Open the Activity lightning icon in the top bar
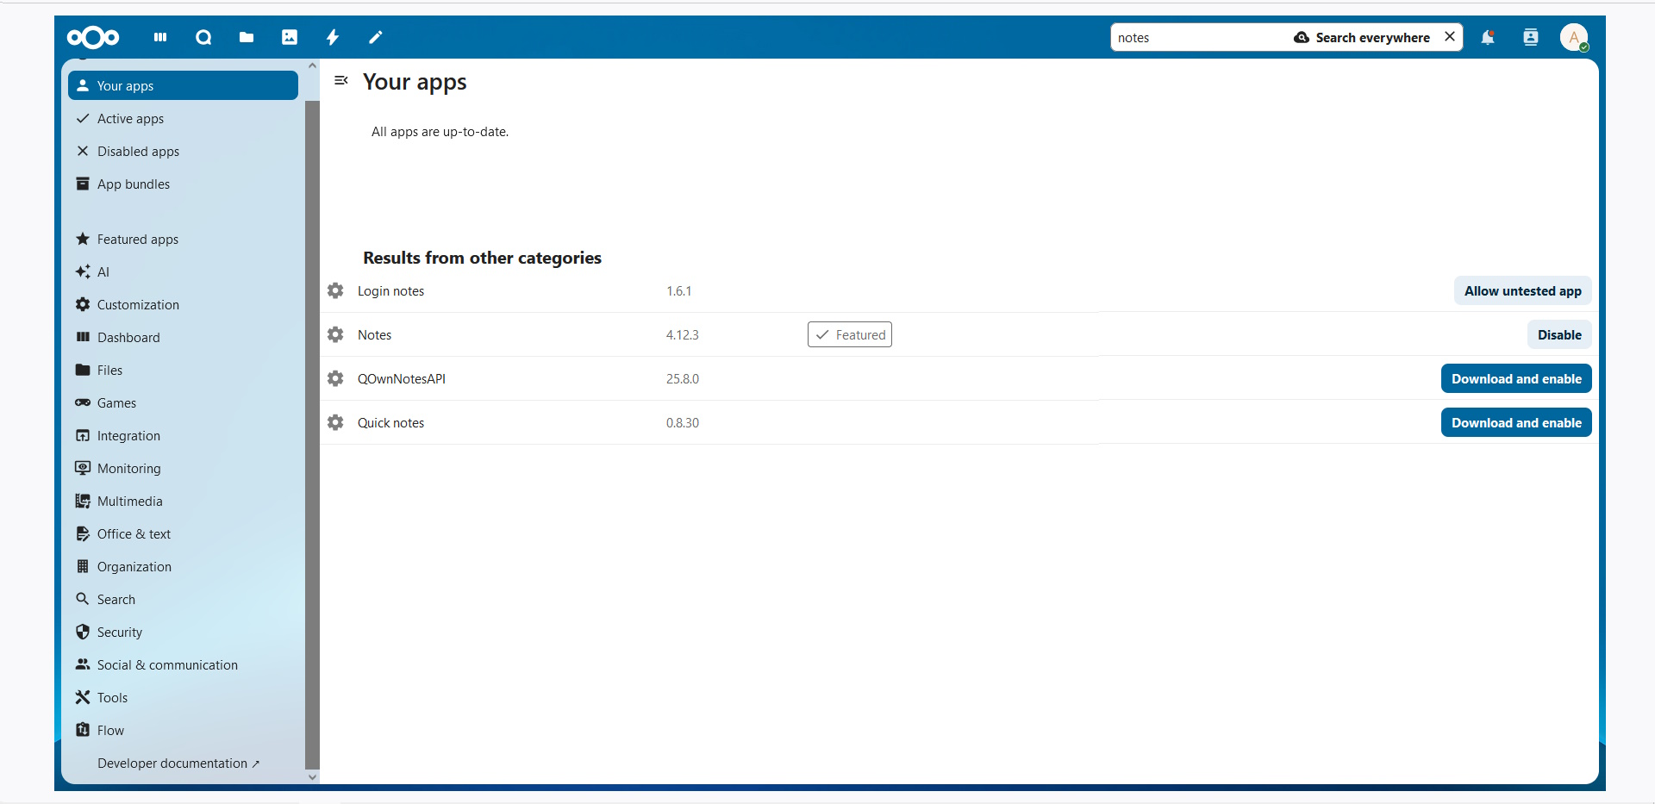 (x=333, y=37)
